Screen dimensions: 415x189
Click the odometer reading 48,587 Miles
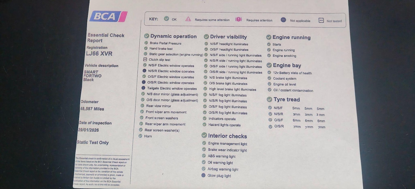92,109
